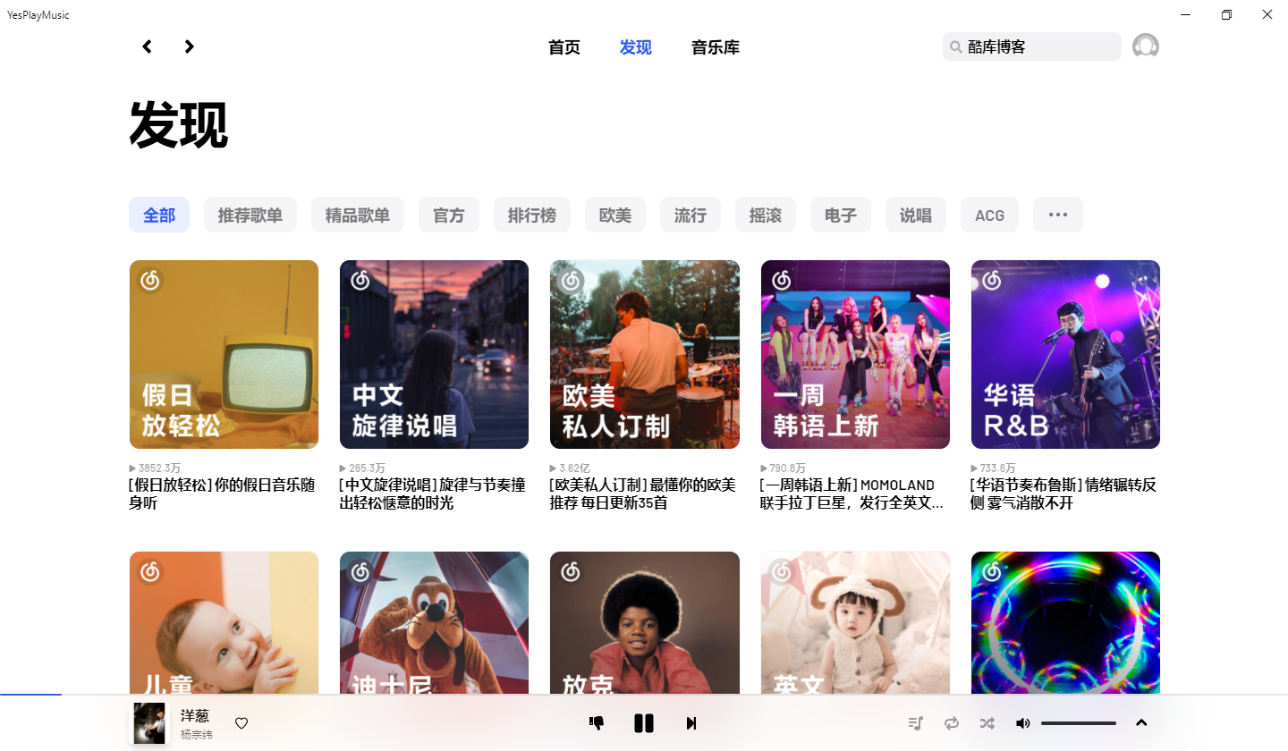Go forward with the right arrow
Image resolution: width=1288 pixels, height=751 pixels.
pyautogui.click(x=189, y=46)
